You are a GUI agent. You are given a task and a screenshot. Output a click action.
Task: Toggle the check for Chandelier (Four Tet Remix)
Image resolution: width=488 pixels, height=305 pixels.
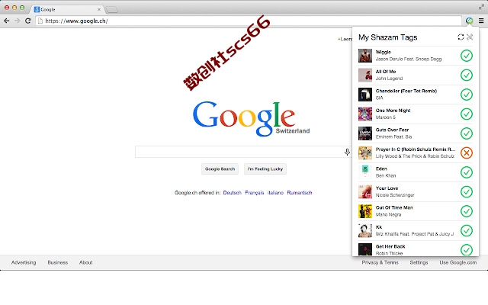pos(467,95)
